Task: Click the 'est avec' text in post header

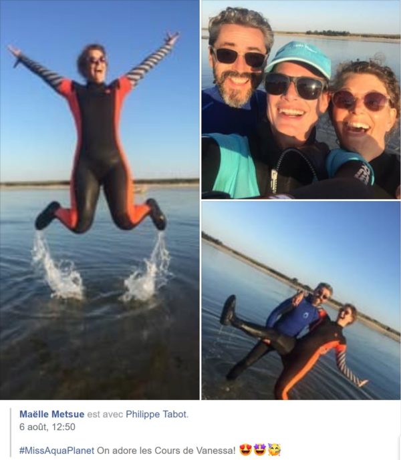Action: click(105, 414)
